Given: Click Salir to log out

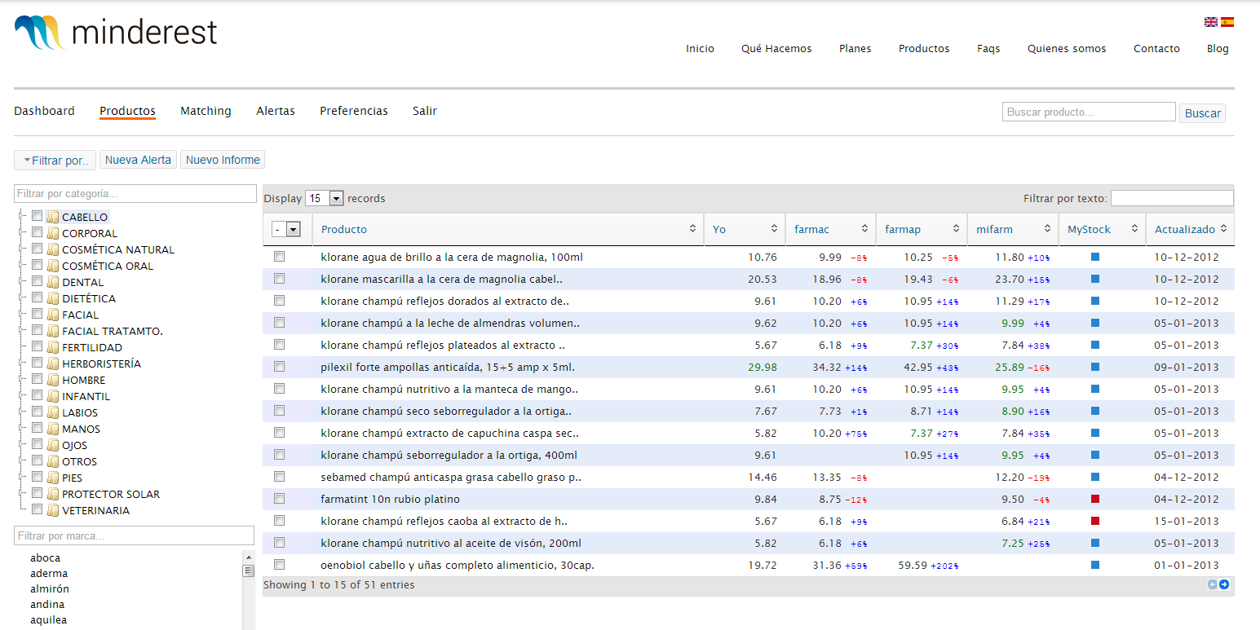Looking at the screenshot, I should point(425,111).
